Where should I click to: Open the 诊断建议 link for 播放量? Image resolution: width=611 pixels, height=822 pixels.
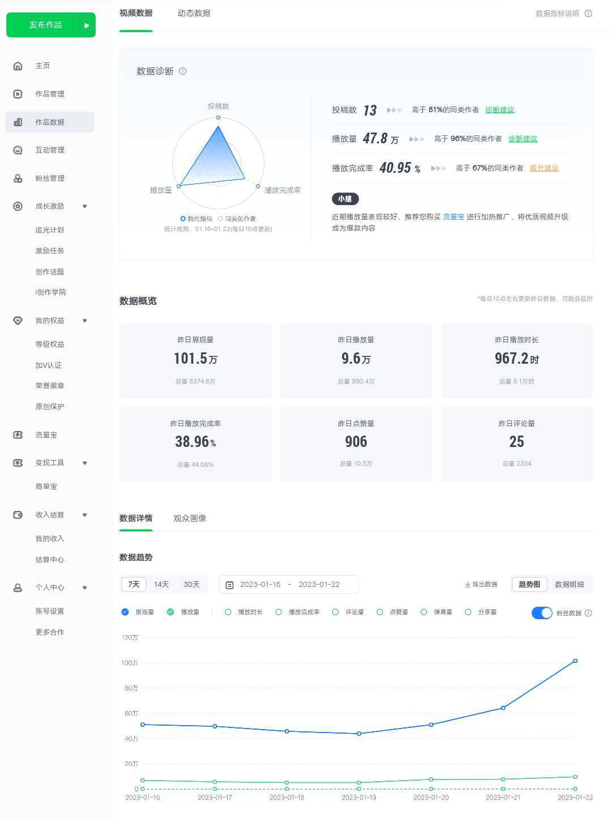coord(522,138)
